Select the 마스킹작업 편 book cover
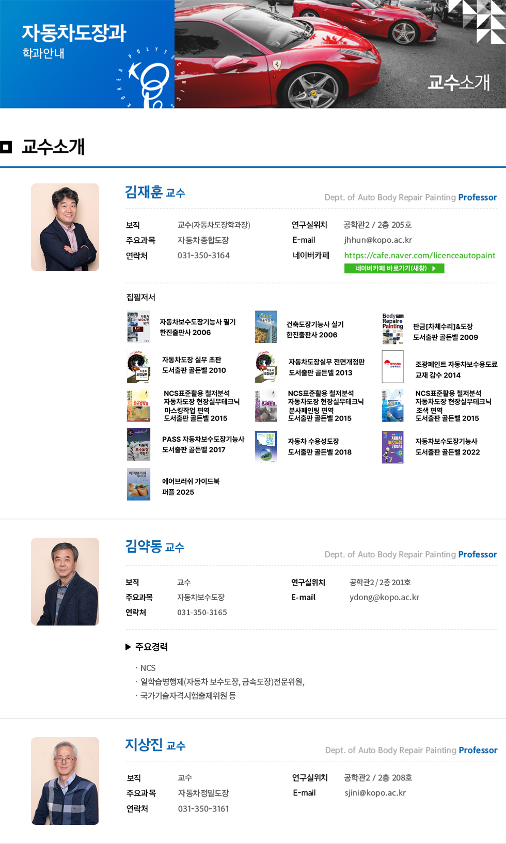This screenshot has height=844, width=506. tap(138, 405)
